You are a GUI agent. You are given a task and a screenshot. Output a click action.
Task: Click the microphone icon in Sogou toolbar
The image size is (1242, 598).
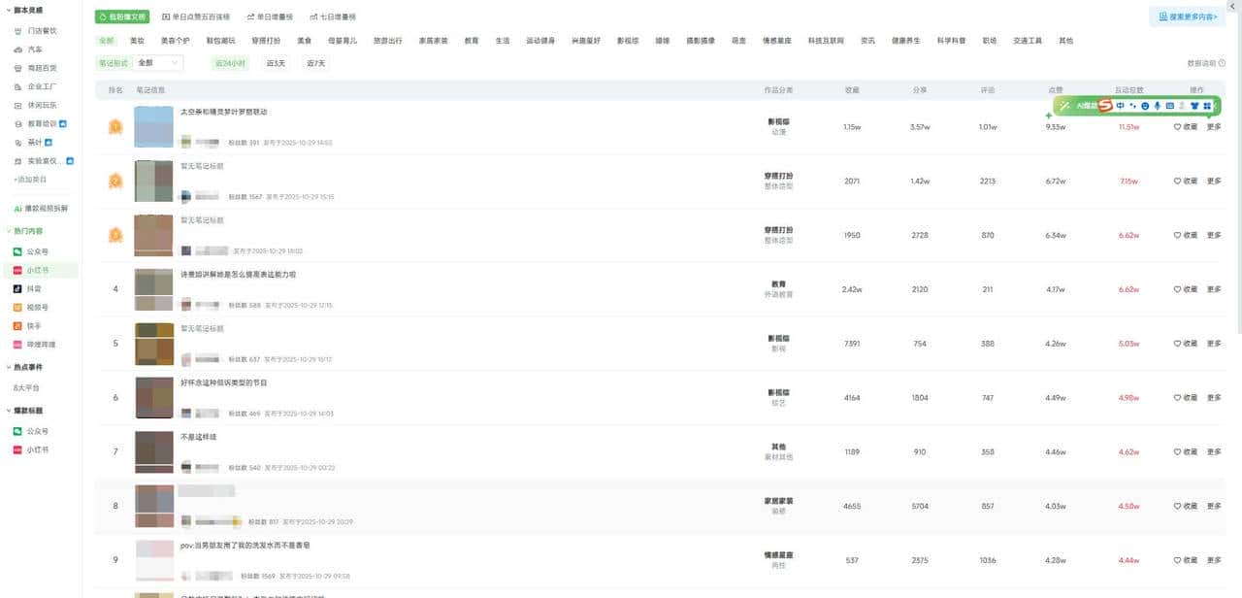point(1157,105)
